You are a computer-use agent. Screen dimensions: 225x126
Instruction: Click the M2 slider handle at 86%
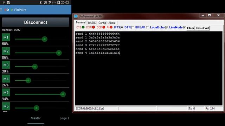pyautogui.click(x=59, y=53)
